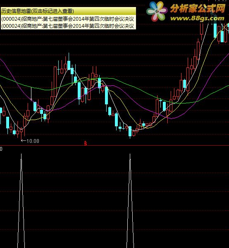Click the red divider between chart panels

114,145
